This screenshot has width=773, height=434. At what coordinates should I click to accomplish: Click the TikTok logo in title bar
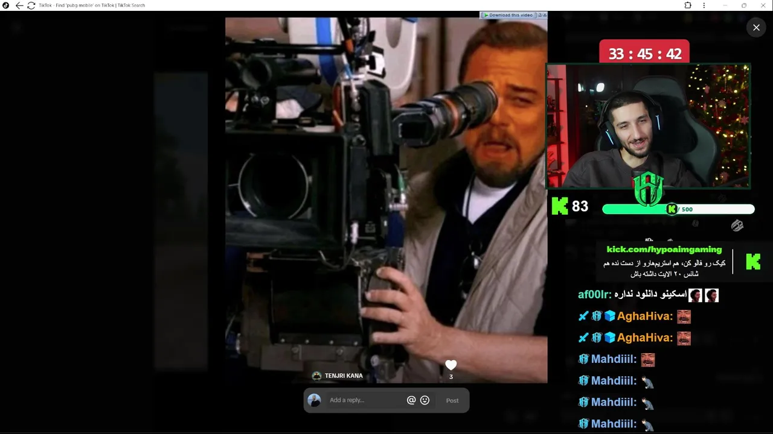5,5
